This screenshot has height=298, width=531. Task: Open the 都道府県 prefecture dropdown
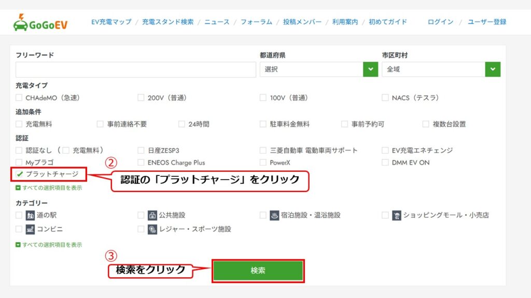[x=319, y=69]
